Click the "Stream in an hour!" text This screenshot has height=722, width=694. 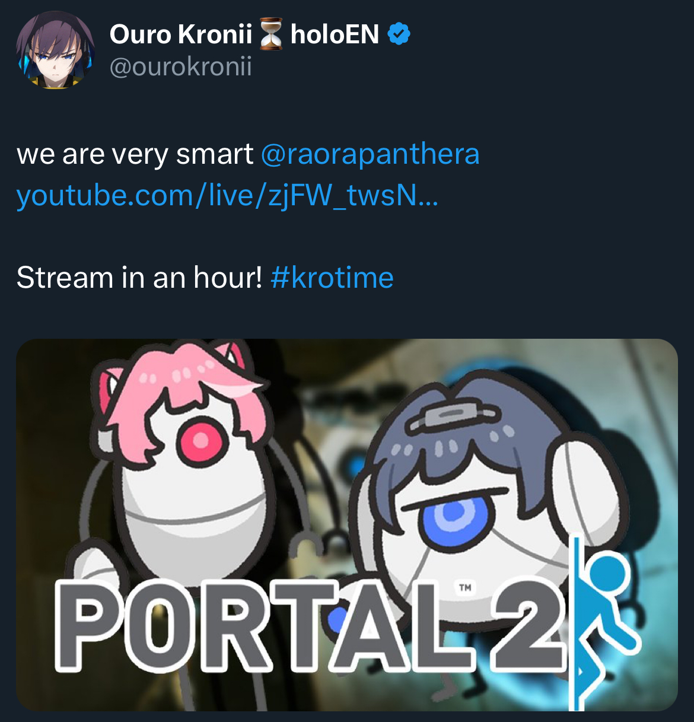(139, 277)
